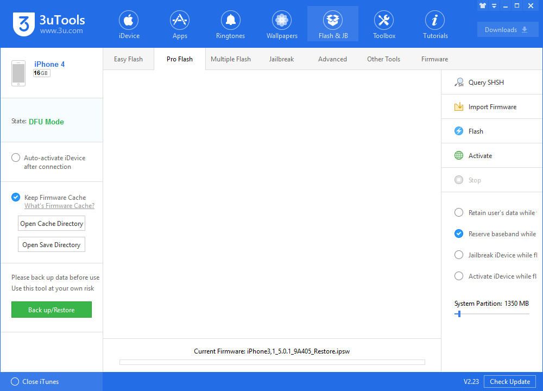Click the 16GB capacity badge
Screen dimensions: 543x391
(42, 73)
